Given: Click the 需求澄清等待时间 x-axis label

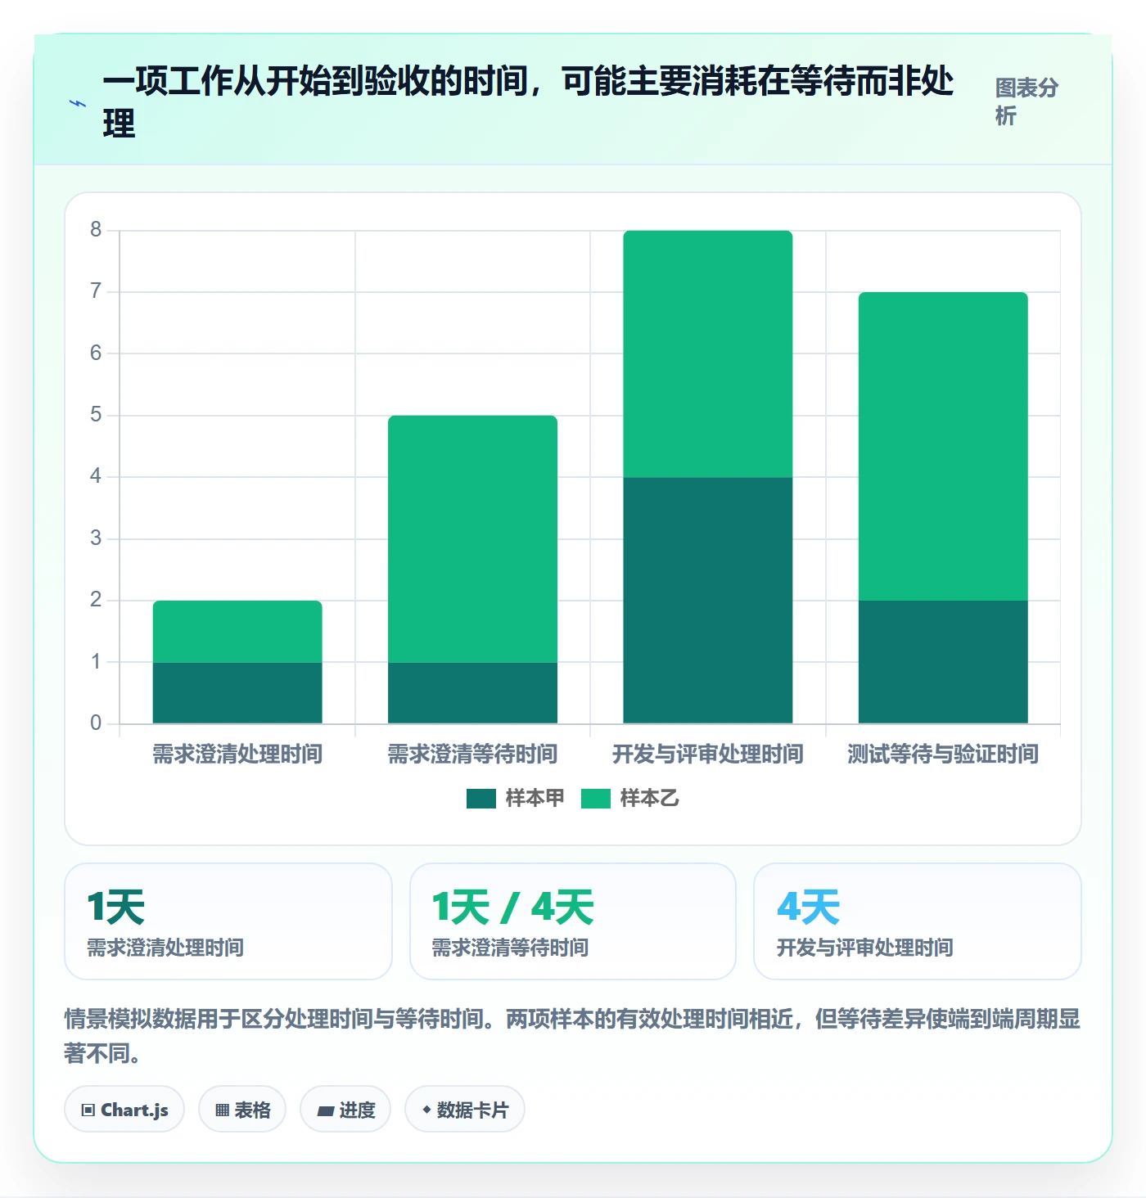Looking at the screenshot, I should click(x=472, y=754).
